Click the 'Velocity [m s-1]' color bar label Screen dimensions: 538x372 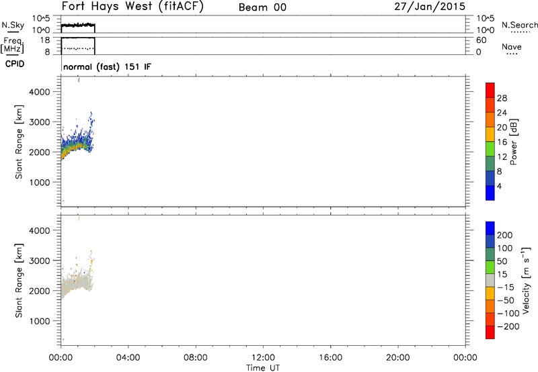526,280
